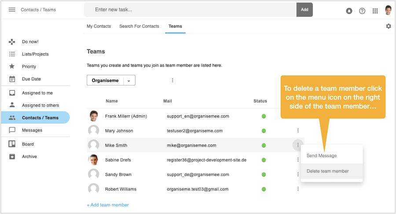Open the hamburger navigation menu
The width and height of the screenshot is (396, 214).
tap(12, 10)
